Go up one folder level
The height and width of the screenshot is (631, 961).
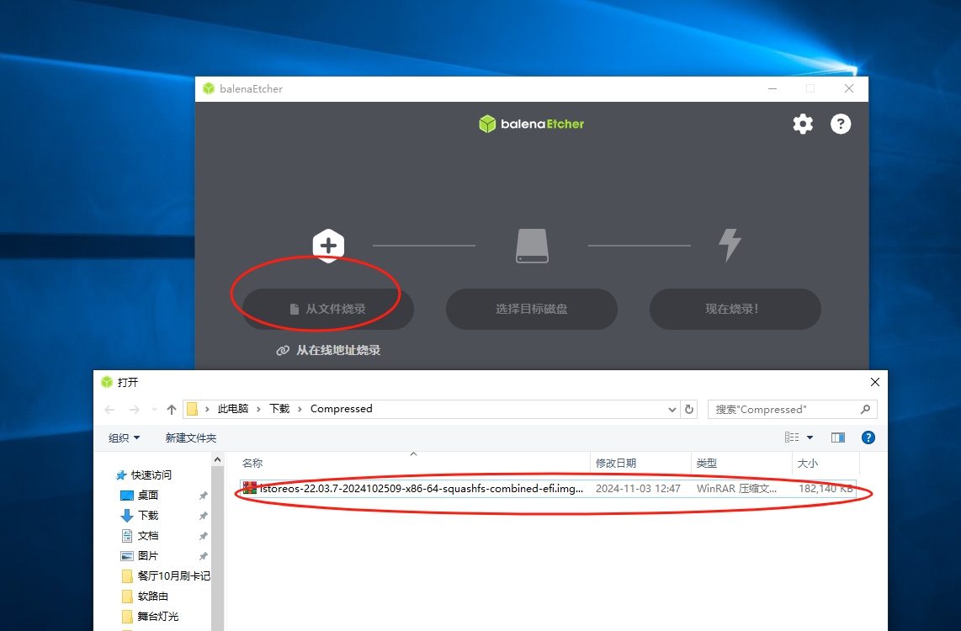172,409
